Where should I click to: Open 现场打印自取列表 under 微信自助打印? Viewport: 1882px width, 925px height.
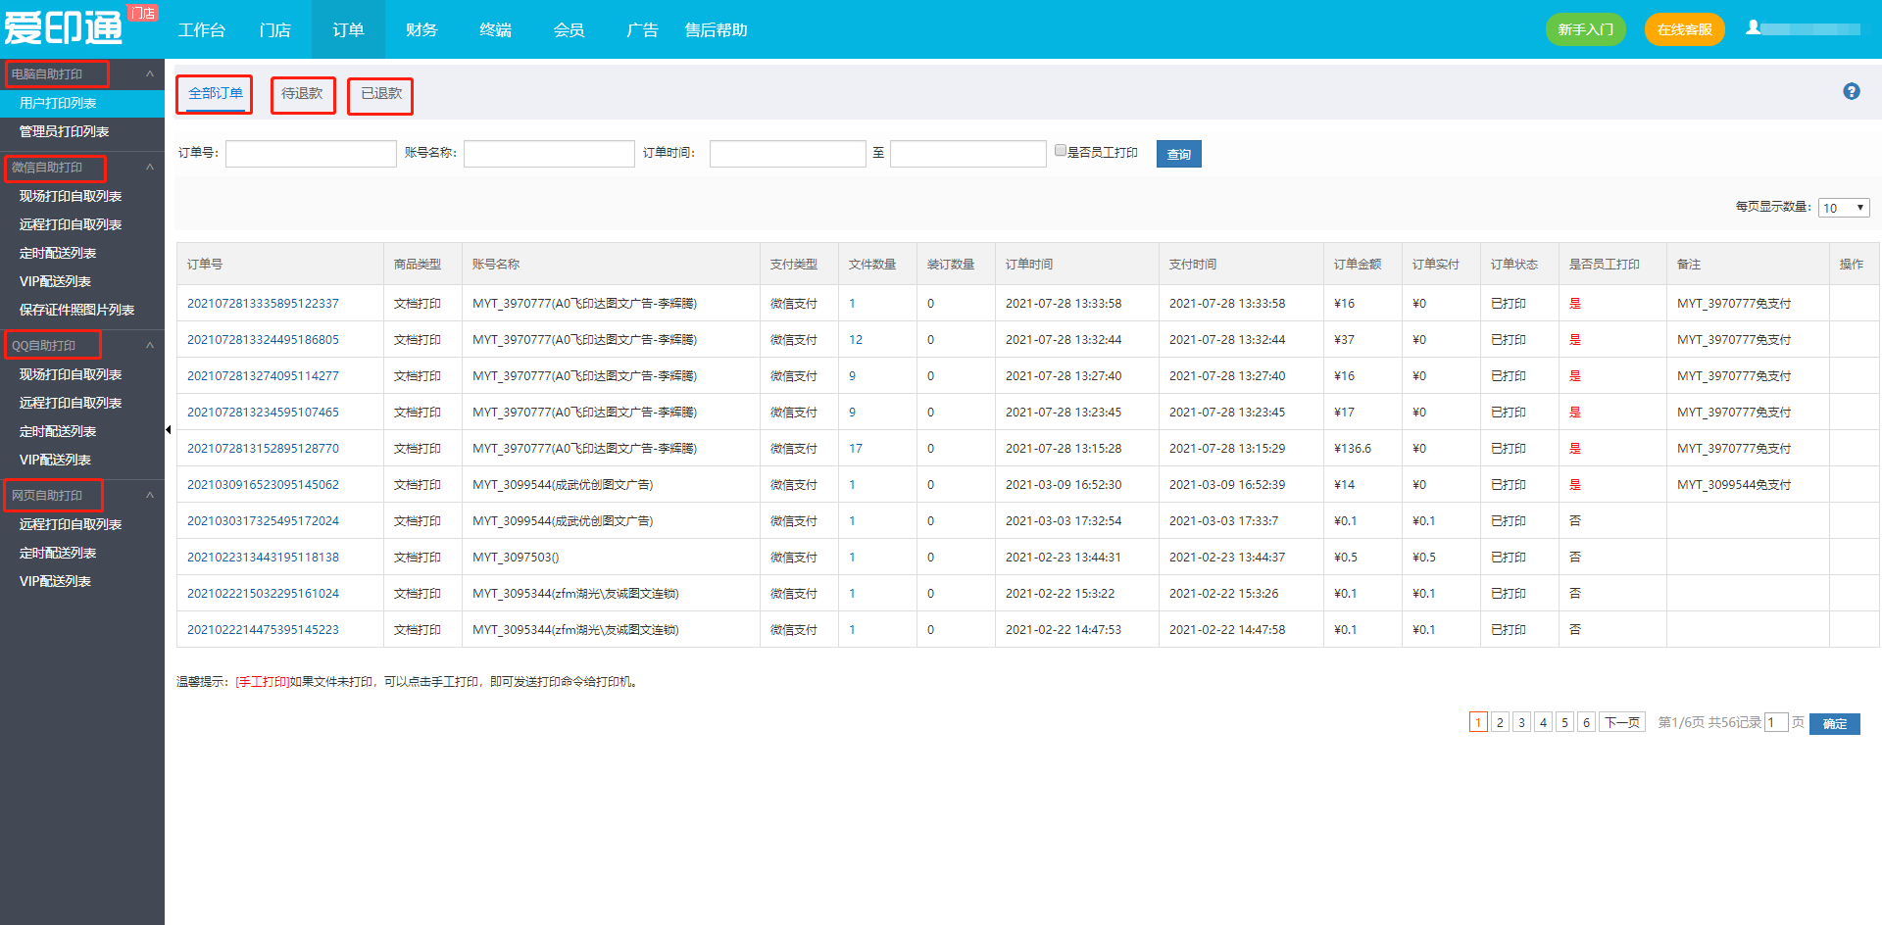point(71,196)
